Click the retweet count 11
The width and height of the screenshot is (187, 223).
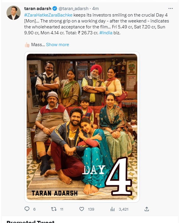(62, 209)
